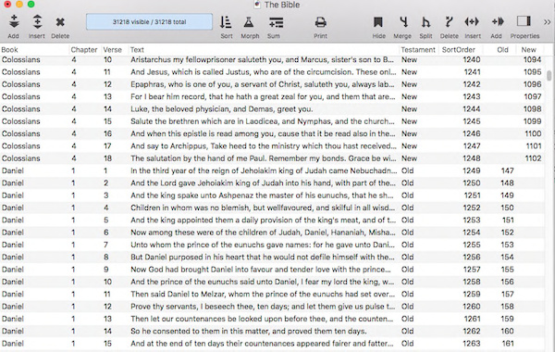Click the Add row toolbar icon
The width and height of the screenshot is (555, 352).
[14, 22]
